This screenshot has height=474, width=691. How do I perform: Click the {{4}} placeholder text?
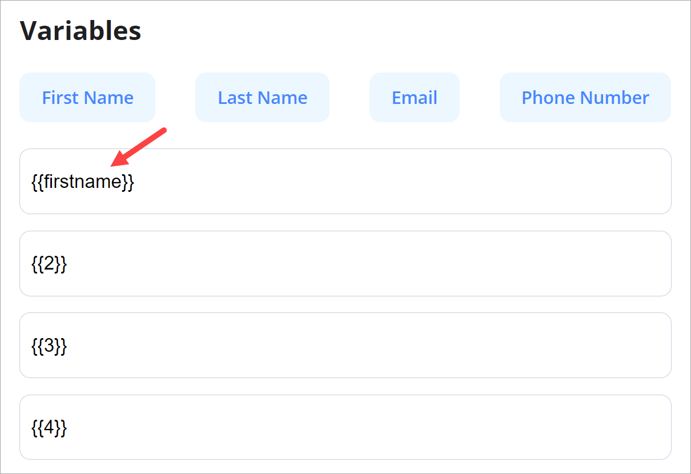49,428
